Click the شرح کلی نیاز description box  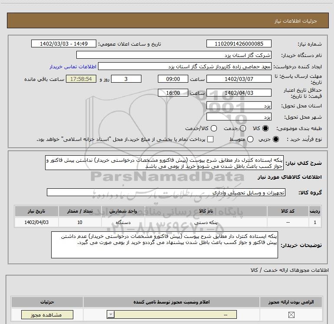pyautogui.click(x=164, y=163)
